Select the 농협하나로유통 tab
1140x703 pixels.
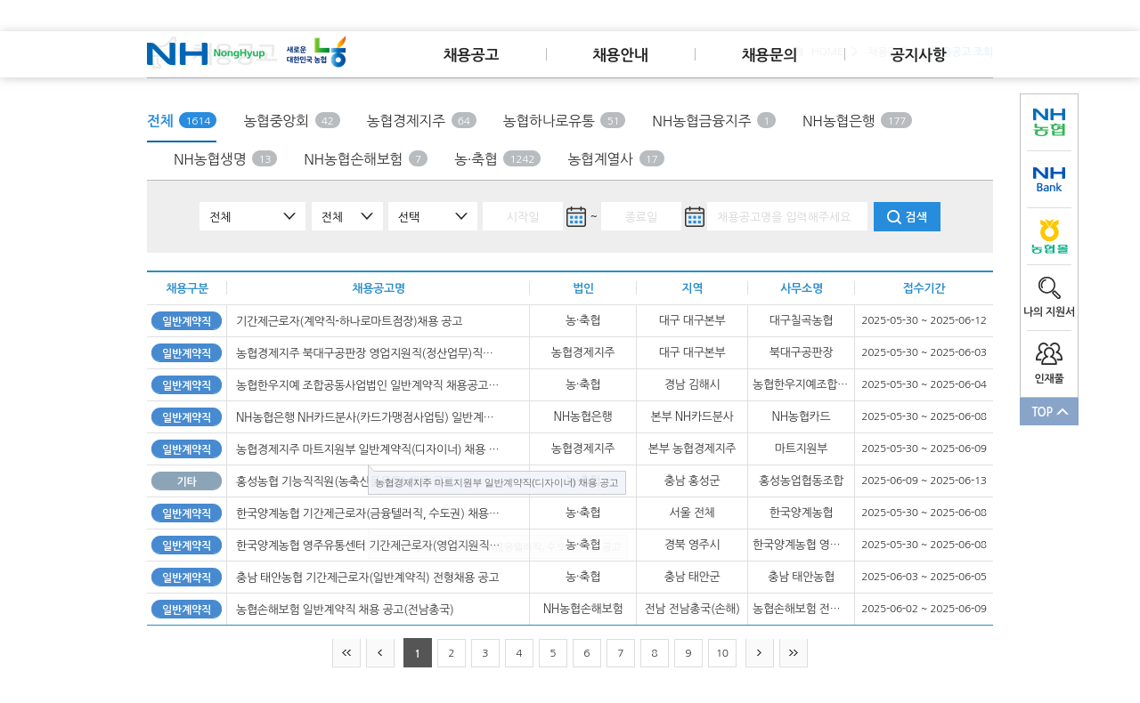[x=564, y=120]
